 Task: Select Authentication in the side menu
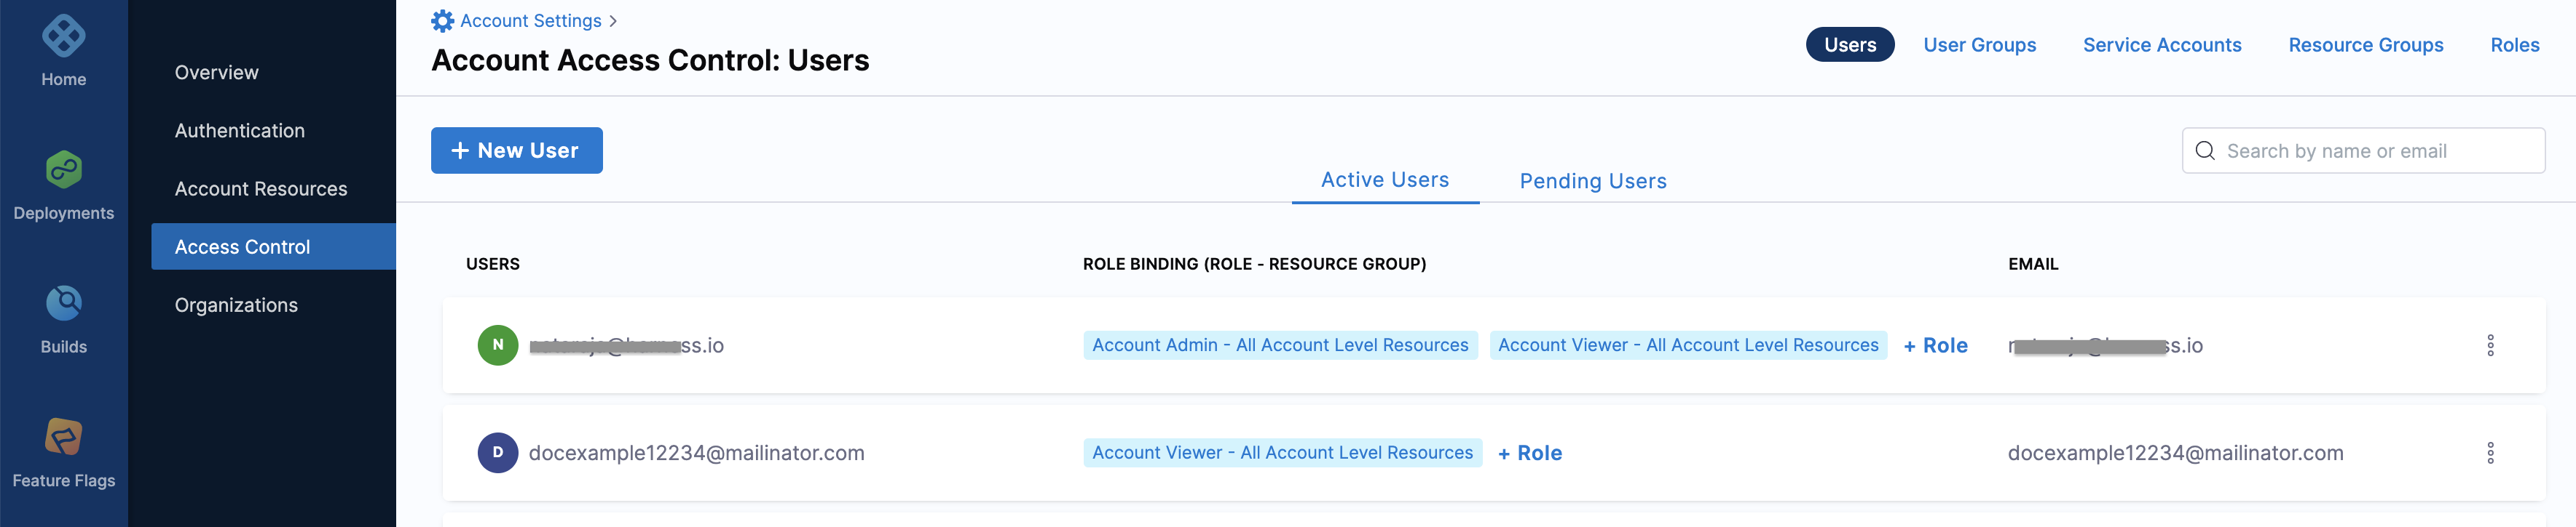click(240, 131)
